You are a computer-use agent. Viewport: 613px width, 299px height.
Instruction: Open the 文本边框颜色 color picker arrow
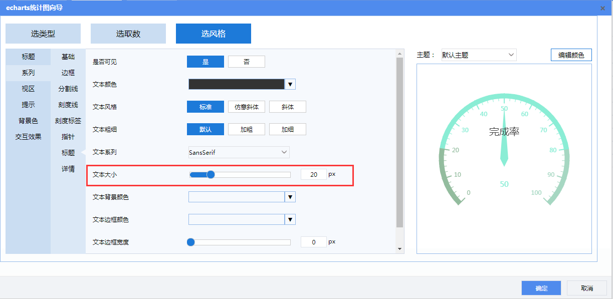290,219
